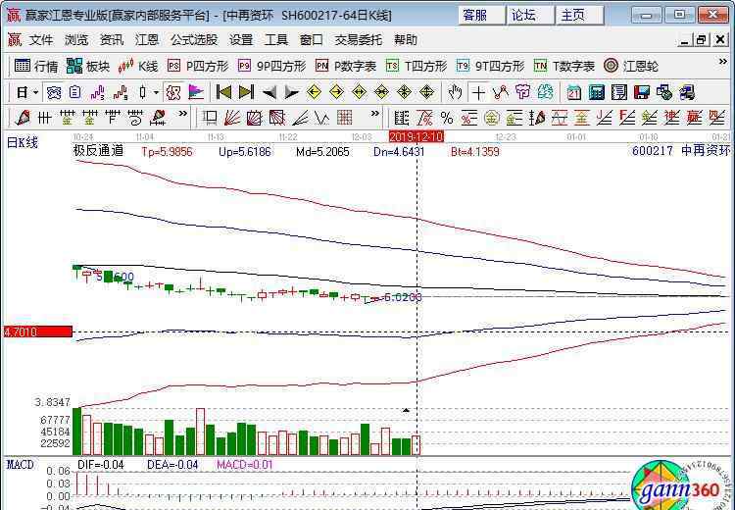Click the 客服 button in title bar
The image size is (735, 510).
pos(481,15)
